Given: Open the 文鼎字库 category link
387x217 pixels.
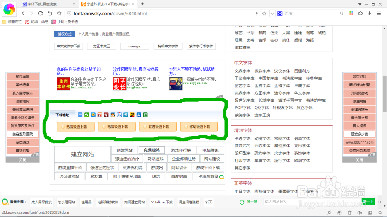Looking at the screenshot, I should pos(242,71).
